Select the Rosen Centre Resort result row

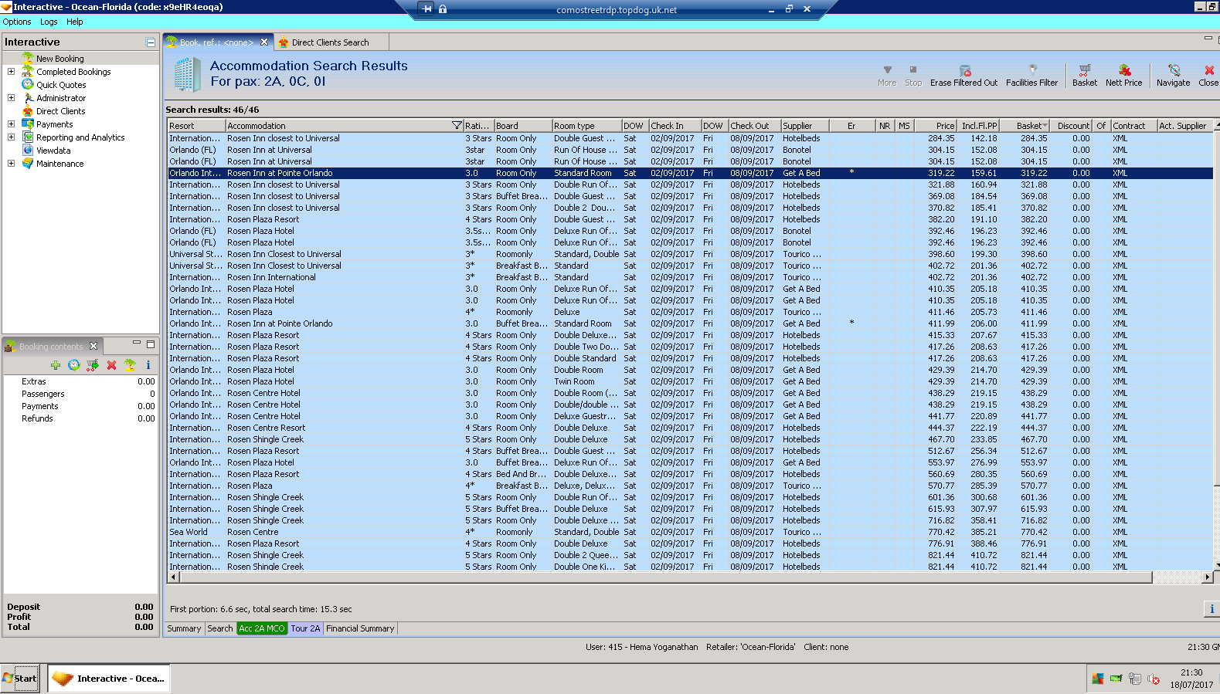pyautogui.click(x=690, y=428)
